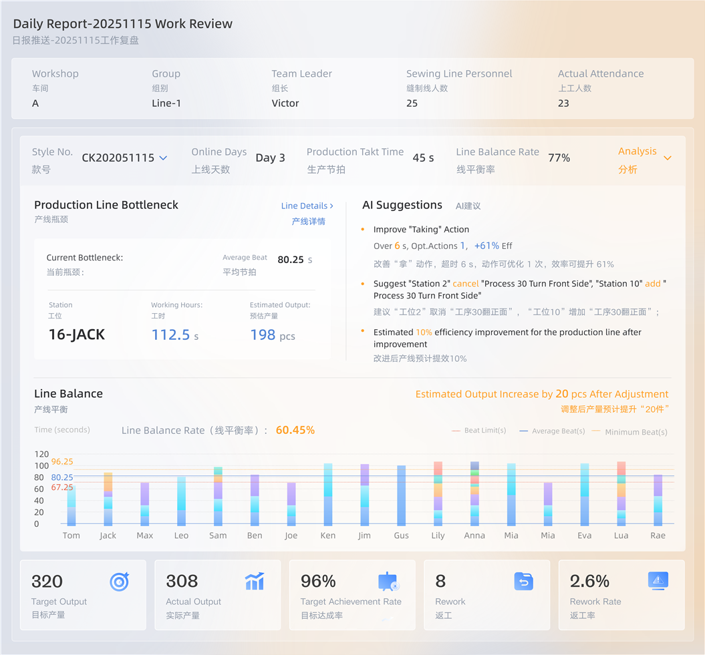Click the 16-JACK bottleneck station

(77, 335)
